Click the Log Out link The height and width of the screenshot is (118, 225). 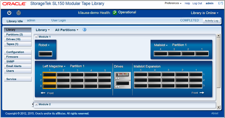197,3
